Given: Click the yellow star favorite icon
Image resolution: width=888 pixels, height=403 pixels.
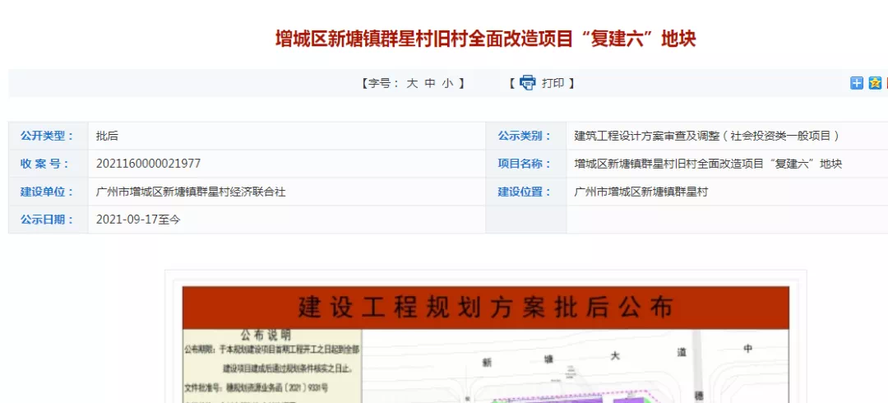Looking at the screenshot, I should (875, 82).
